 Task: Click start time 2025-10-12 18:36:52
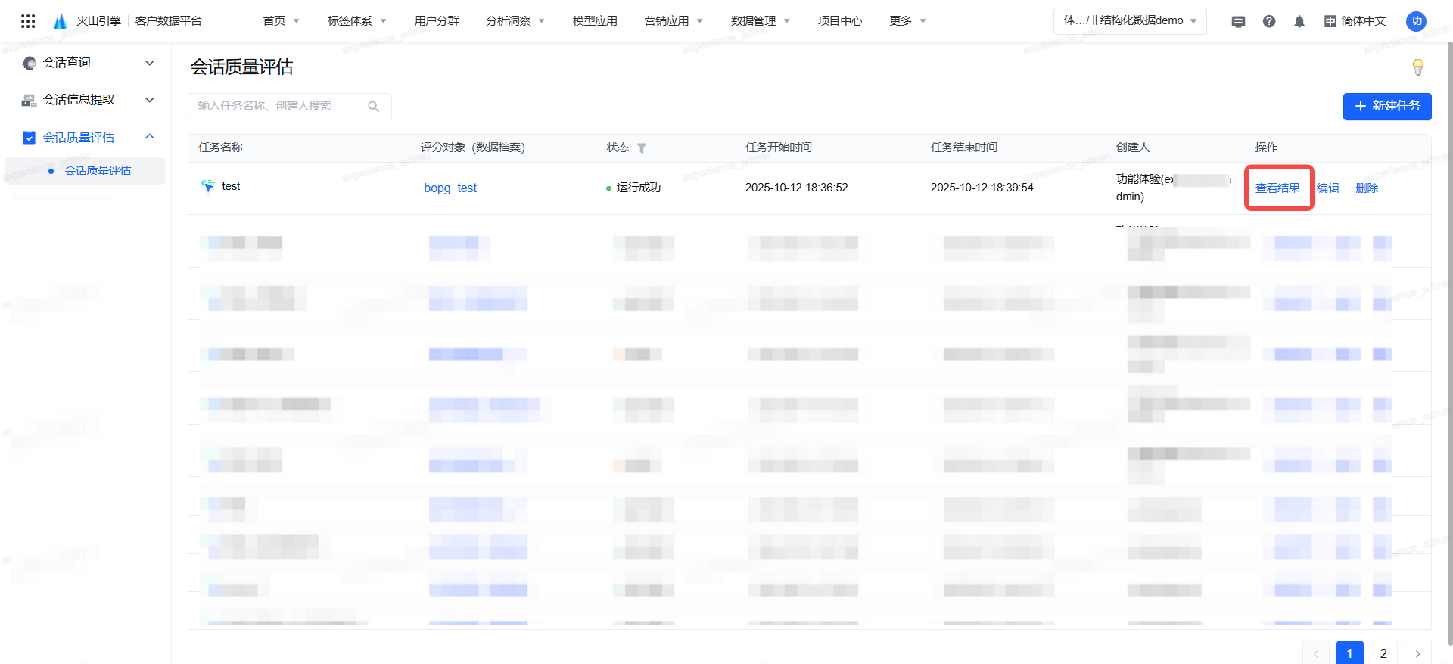point(797,188)
